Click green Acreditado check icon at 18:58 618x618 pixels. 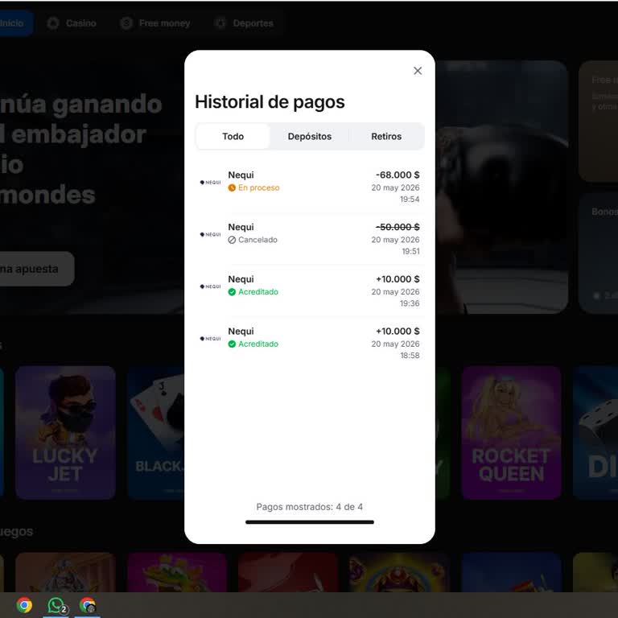coord(232,344)
